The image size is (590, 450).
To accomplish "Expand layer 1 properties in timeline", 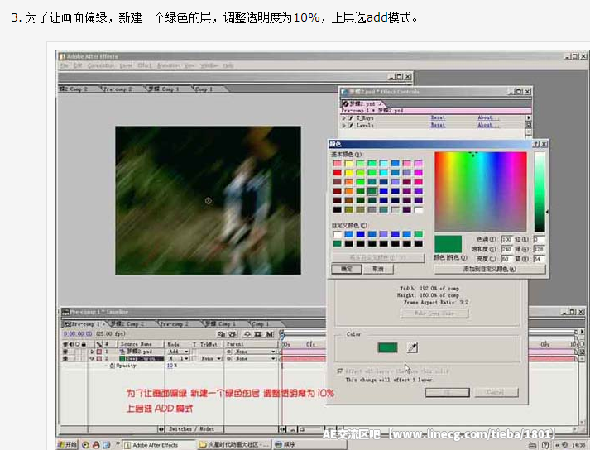I will (92, 352).
